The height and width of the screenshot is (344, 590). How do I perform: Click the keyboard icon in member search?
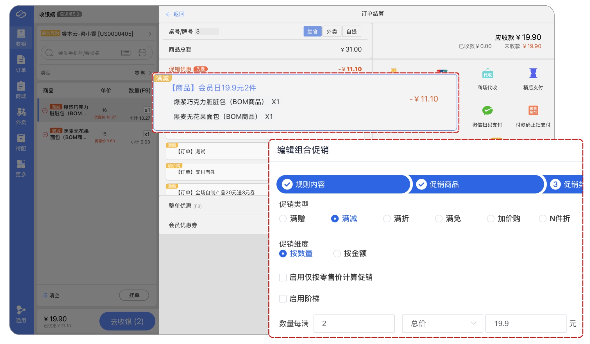[126, 53]
